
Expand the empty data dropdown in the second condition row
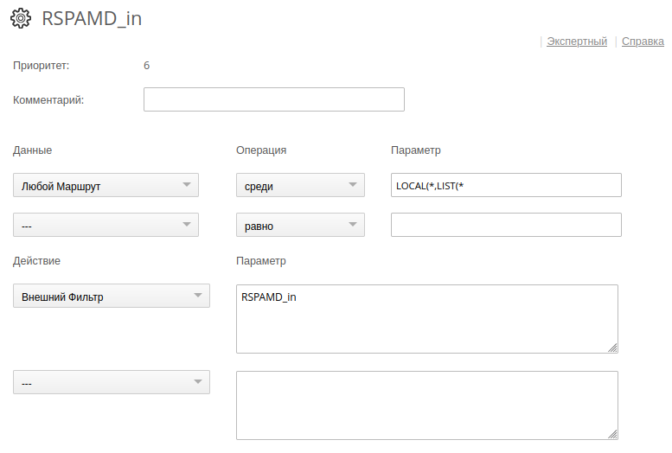tap(106, 225)
